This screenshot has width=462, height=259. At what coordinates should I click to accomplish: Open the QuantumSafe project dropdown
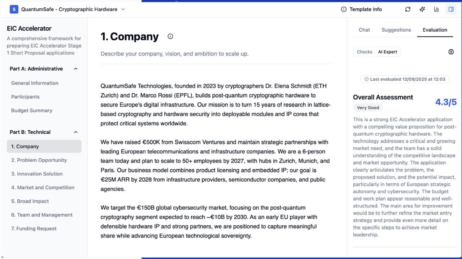(123, 9)
